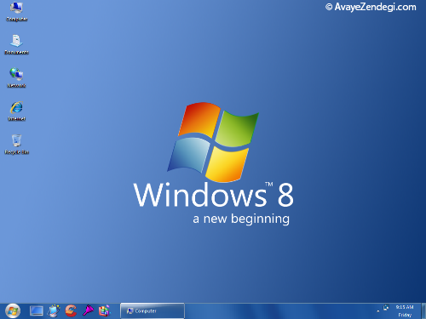Open the clock showing 9:15 AM

pyautogui.click(x=405, y=307)
